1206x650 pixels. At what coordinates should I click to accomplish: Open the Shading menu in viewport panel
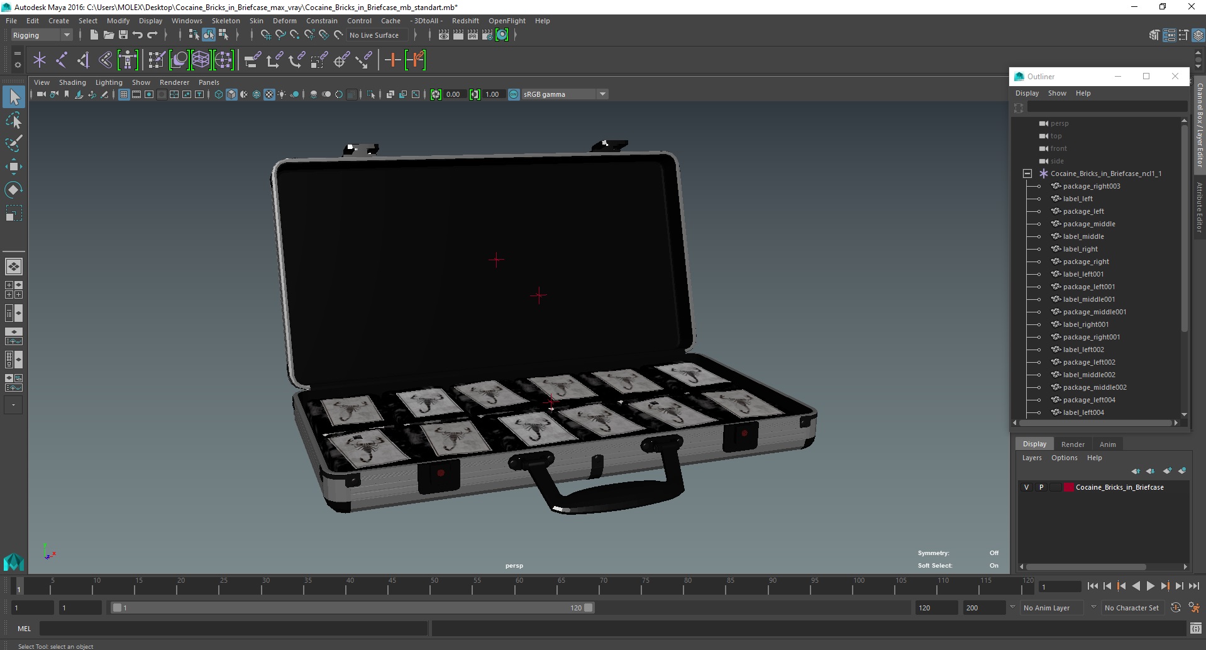(72, 82)
